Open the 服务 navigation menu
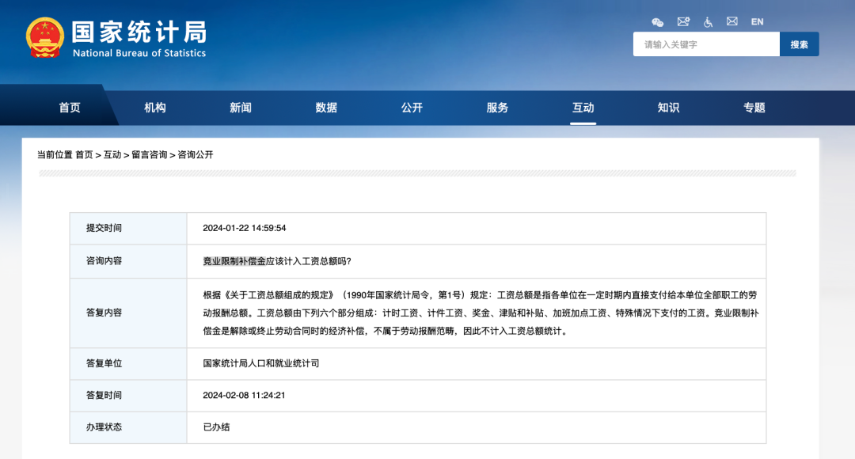855x459 pixels. pyautogui.click(x=497, y=108)
